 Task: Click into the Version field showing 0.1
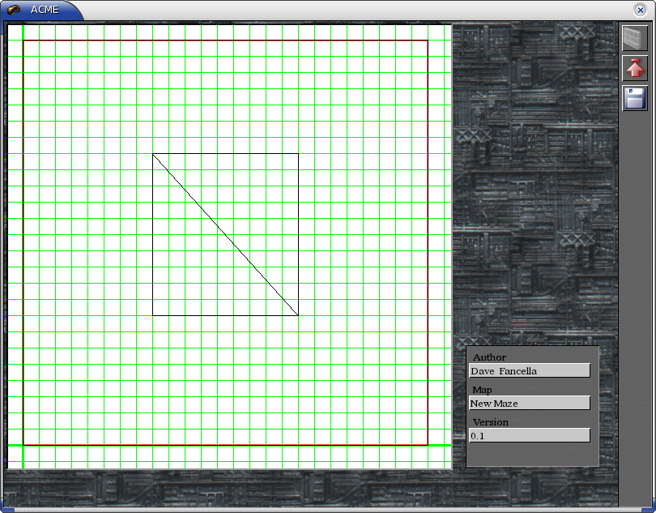click(529, 435)
